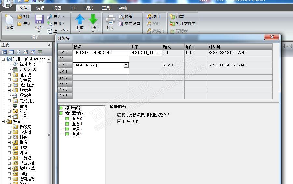Click the 系统块 tree item
This screenshot has width=293, height=184.
click(x=25, y=96)
